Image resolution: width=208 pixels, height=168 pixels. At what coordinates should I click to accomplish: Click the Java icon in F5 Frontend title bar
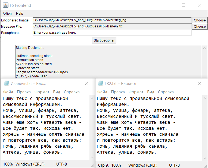point(5,5)
